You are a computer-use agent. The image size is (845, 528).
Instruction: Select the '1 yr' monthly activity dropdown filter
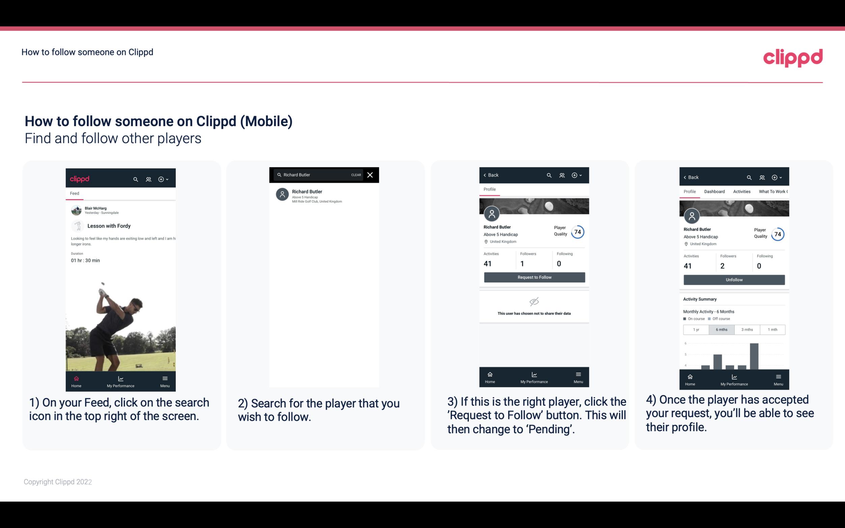pyautogui.click(x=696, y=329)
